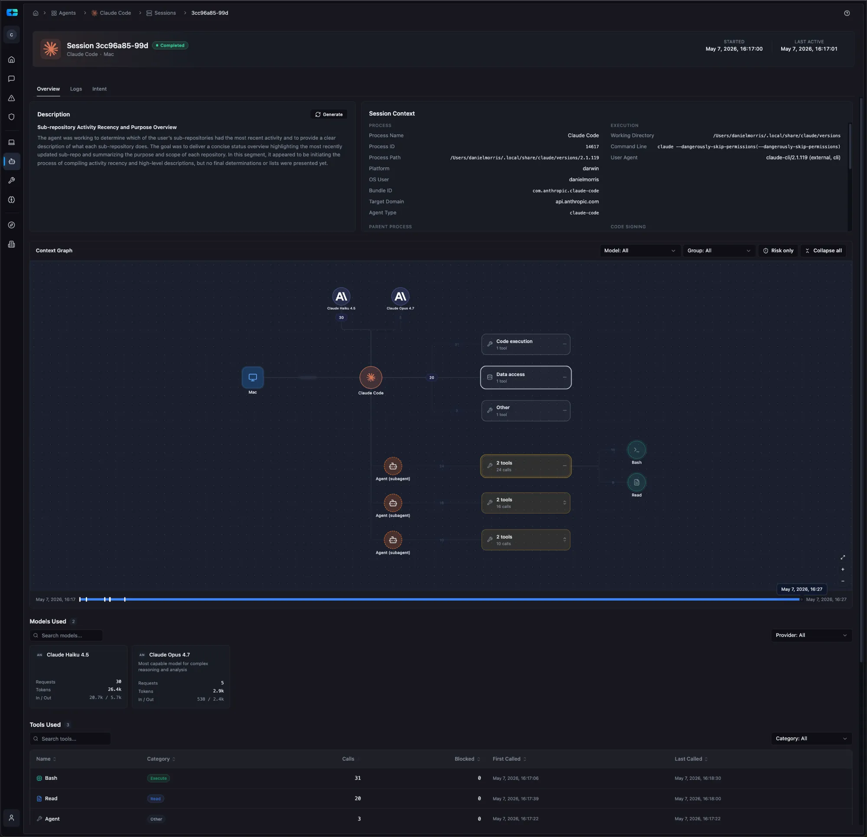Image resolution: width=867 pixels, height=837 pixels.
Task: Sort the tools table by Blocked
Action: pyautogui.click(x=467, y=759)
